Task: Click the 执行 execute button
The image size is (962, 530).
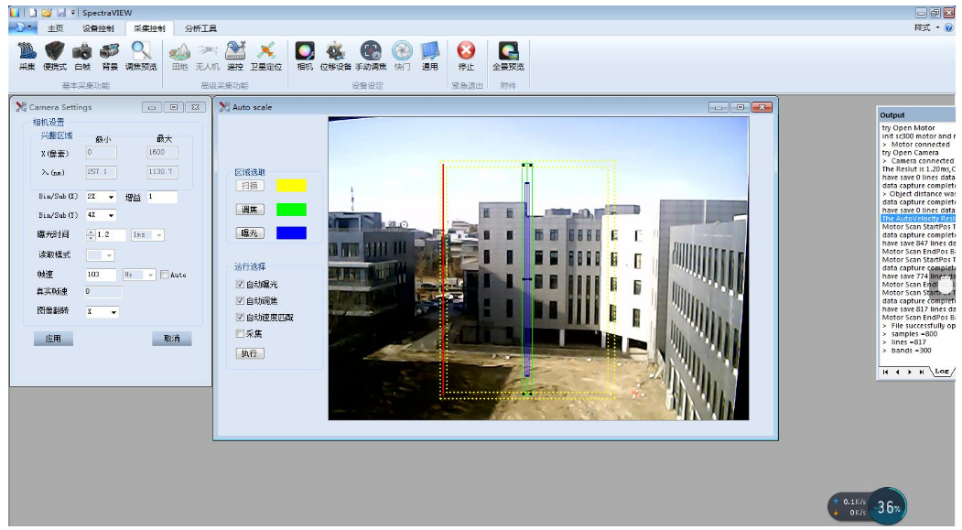Action: click(250, 353)
